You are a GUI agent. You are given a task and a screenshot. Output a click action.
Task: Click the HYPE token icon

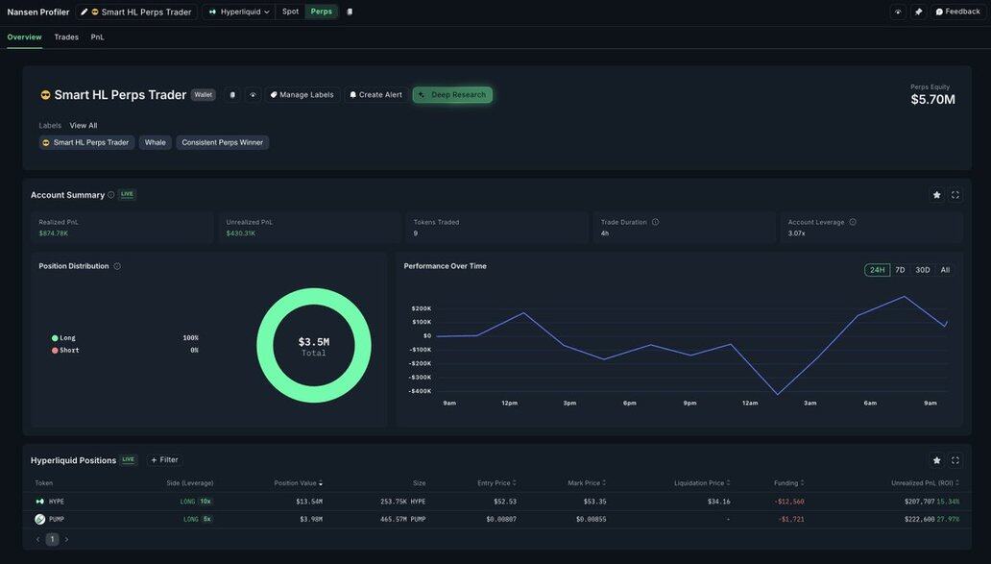[39, 502]
